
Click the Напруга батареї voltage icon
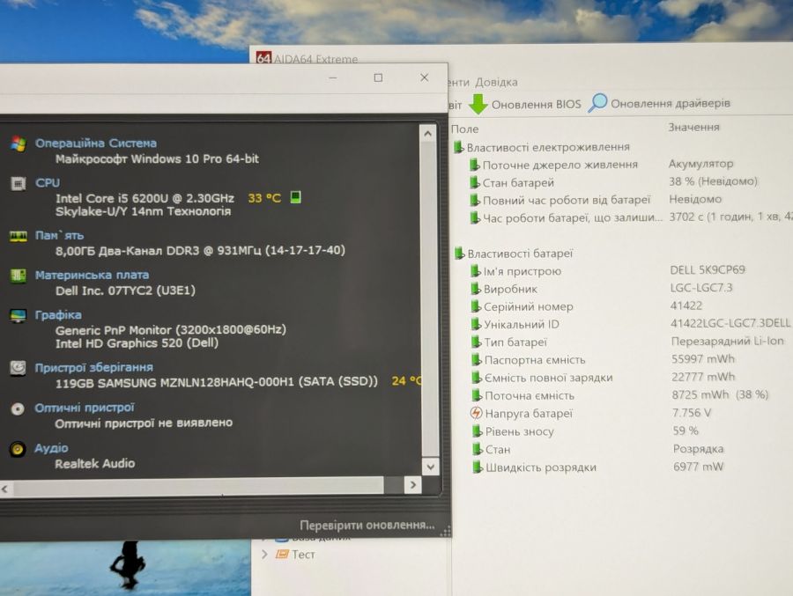pyautogui.click(x=476, y=413)
